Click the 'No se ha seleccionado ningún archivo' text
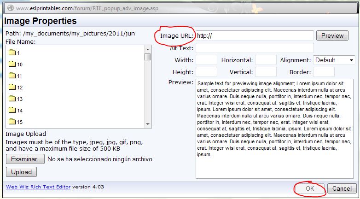This screenshot has height=199, width=360. point(100,159)
